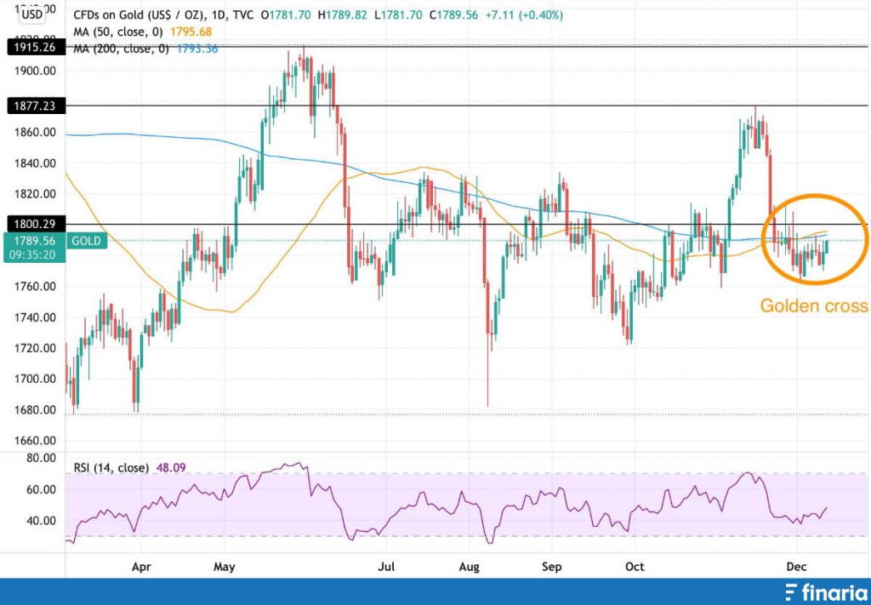Click the USD currency button
The image size is (871, 605).
[31, 15]
